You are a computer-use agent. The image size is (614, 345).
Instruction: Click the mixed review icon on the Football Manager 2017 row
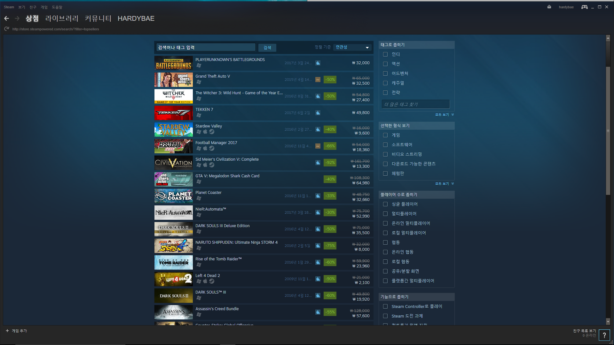318,146
